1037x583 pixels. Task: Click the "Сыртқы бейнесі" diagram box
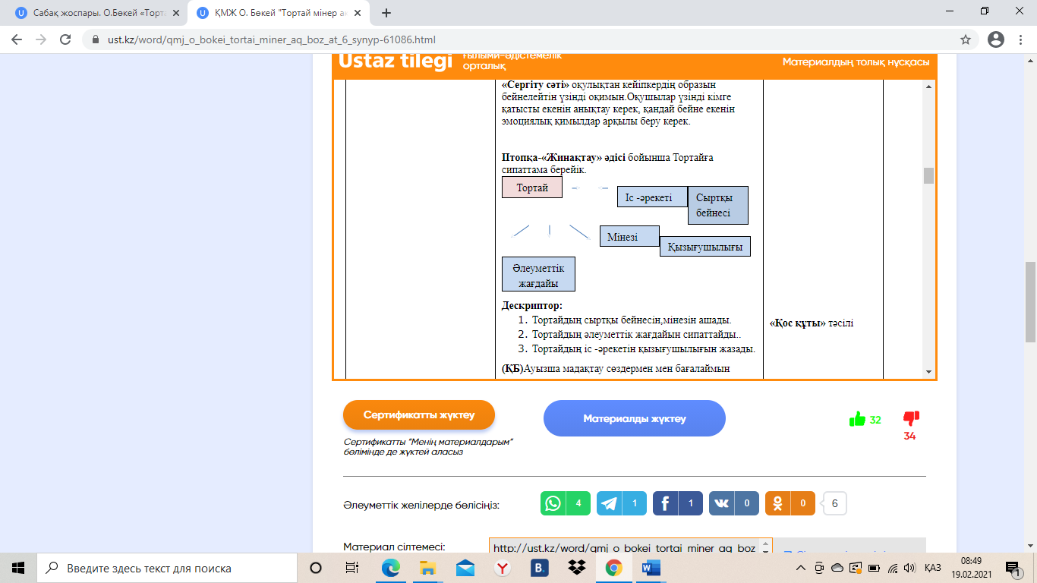[x=717, y=206]
